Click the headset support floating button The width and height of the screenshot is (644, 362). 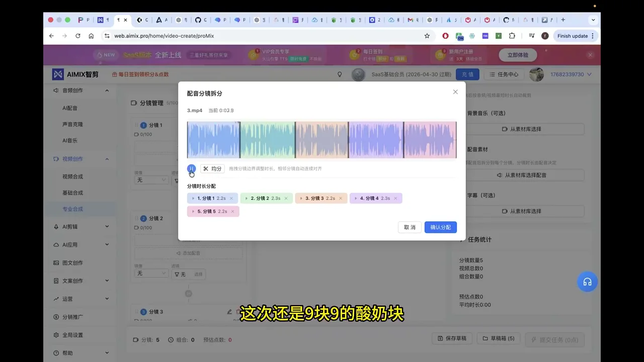[587, 282]
